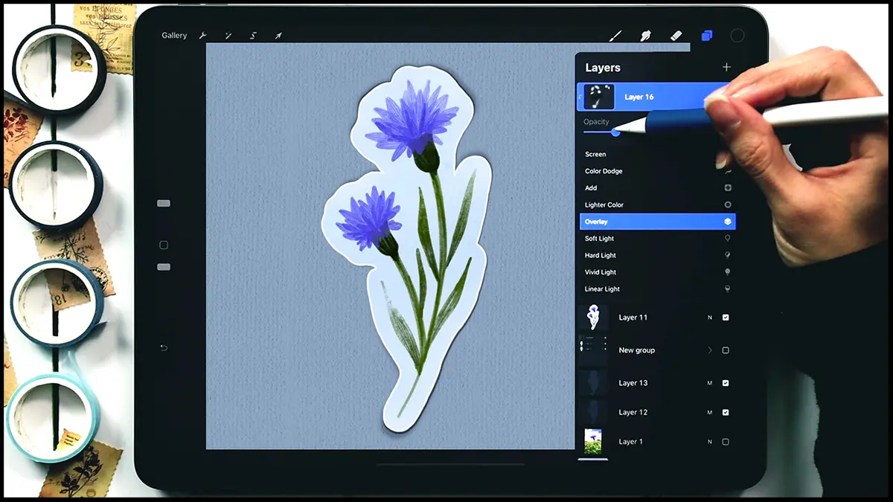The width and height of the screenshot is (893, 502).
Task: Enable visibility of Layer 1
Action: (x=726, y=442)
